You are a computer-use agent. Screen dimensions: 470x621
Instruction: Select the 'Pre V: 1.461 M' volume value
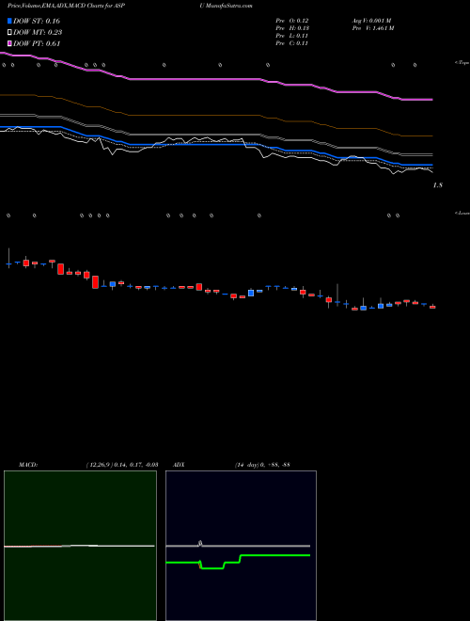(x=372, y=28)
